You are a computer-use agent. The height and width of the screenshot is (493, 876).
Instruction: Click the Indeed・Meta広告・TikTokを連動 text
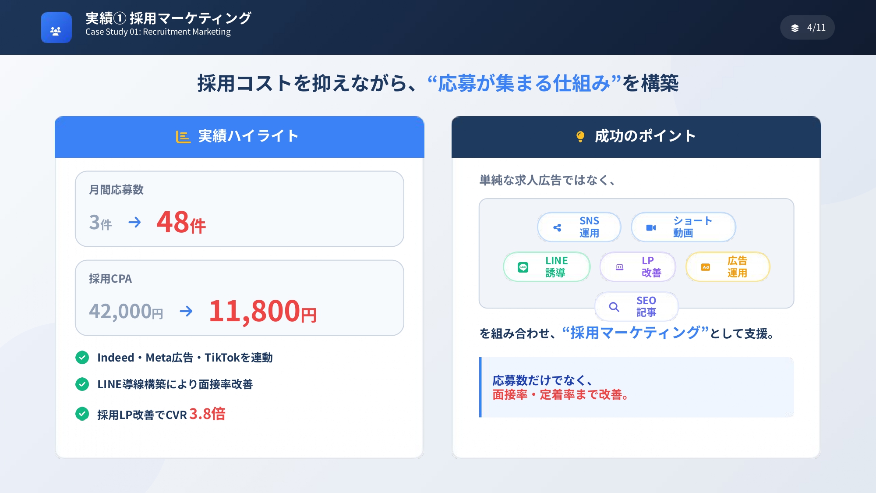[185, 358]
